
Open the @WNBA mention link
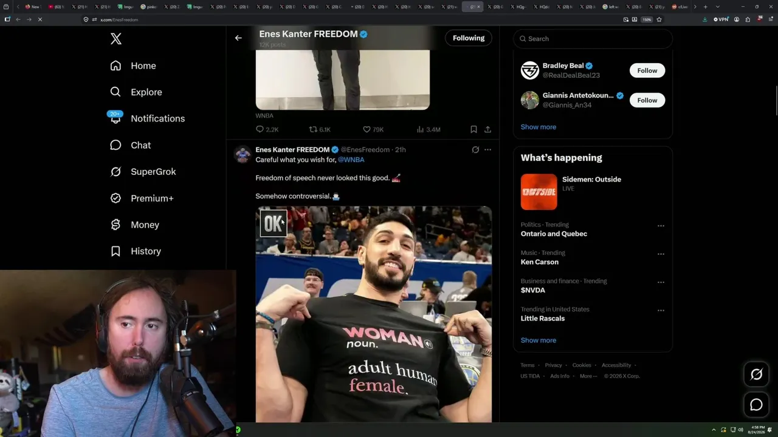pyautogui.click(x=351, y=160)
